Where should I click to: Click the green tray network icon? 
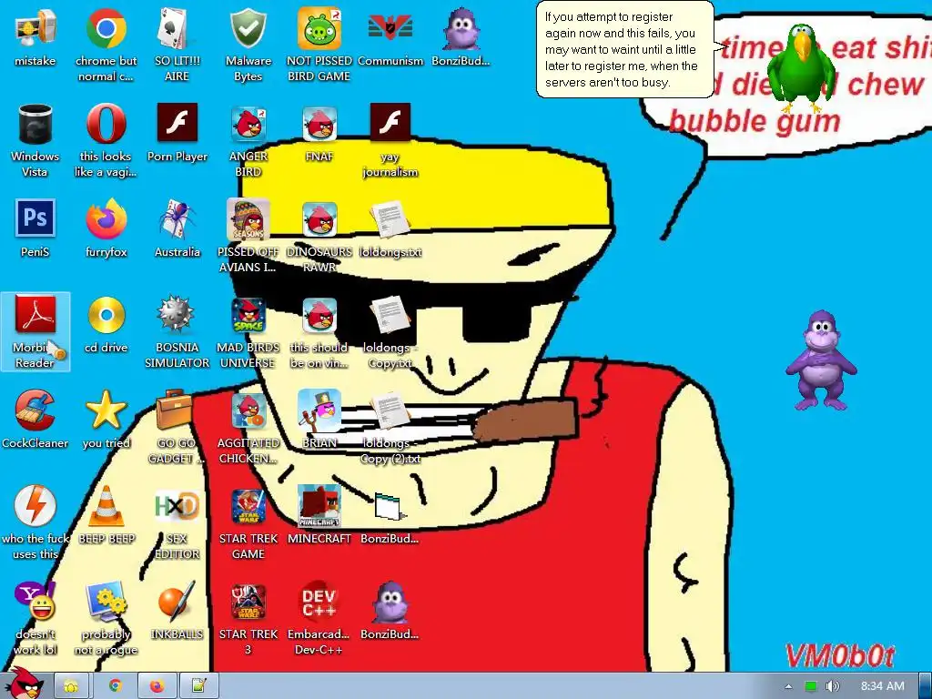(811, 686)
